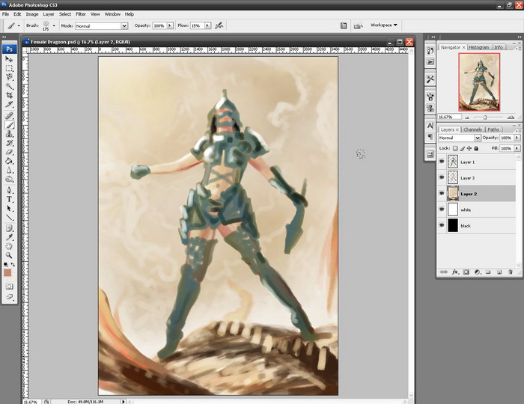The width and height of the screenshot is (524, 404).
Task: Click the foreground color swatch
Action: click(7, 273)
